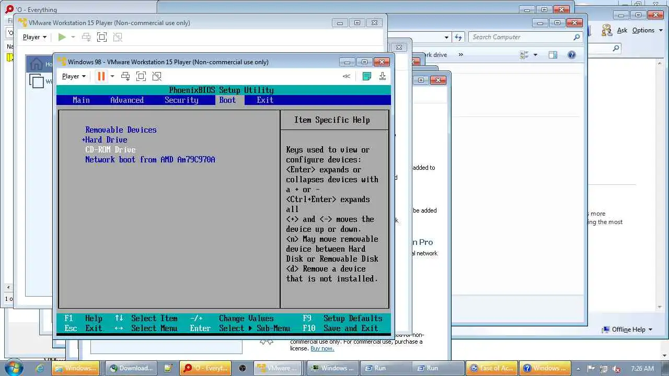Open Player menu in background VMware window
Screen dimensions: 669x376
[x=34, y=37]
